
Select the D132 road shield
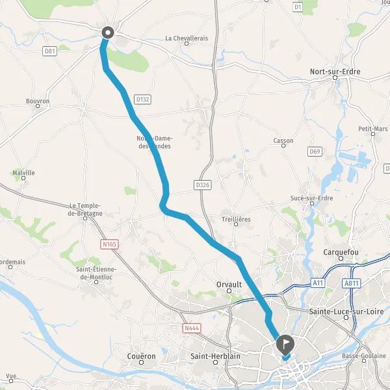click(x=142, y=99)
